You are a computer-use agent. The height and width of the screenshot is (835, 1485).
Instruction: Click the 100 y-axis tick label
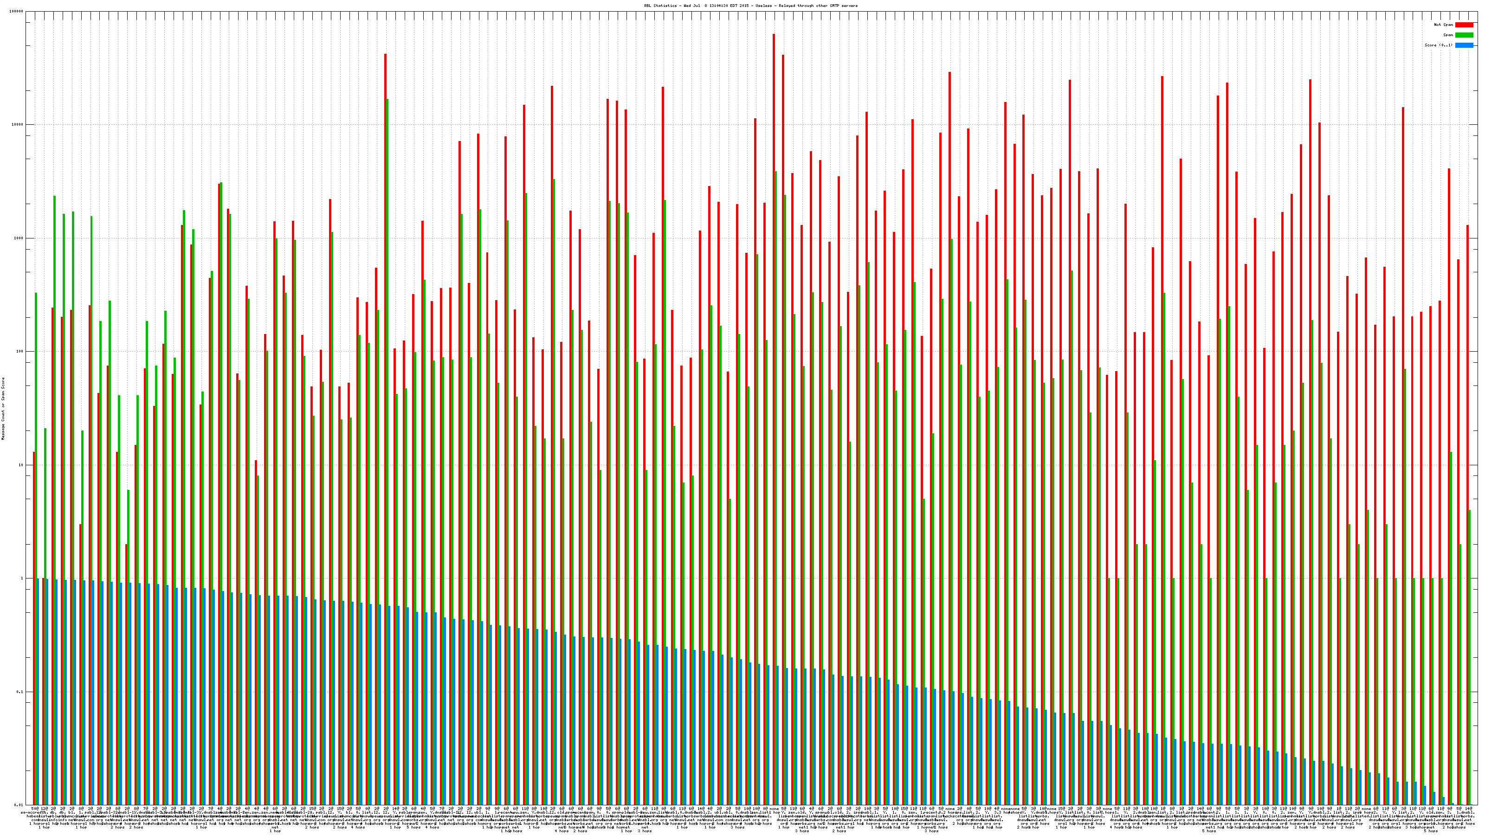pos(20,352)
